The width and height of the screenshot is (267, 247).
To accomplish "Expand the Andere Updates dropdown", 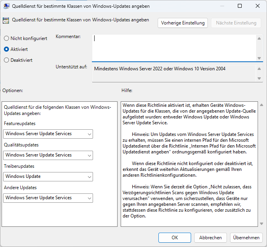I will [48, 198].
